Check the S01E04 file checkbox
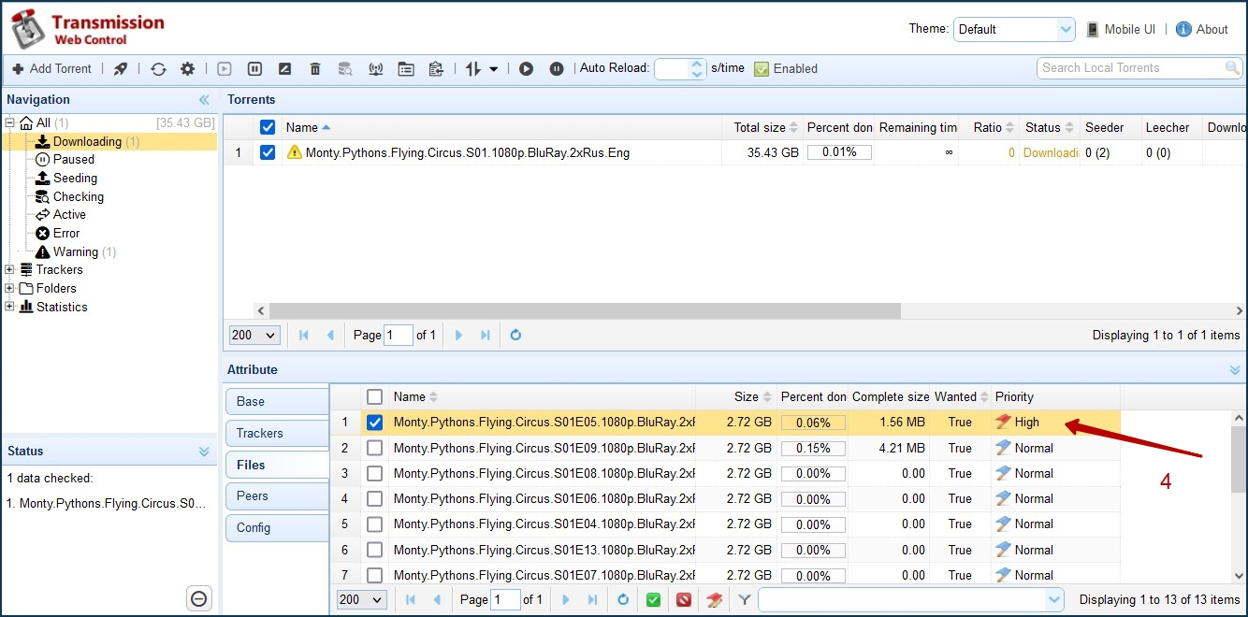Screen dimensions: 1248x617 click(374, 524)
